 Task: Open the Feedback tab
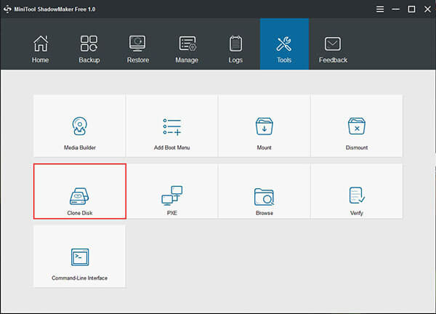tap(333, 49)
